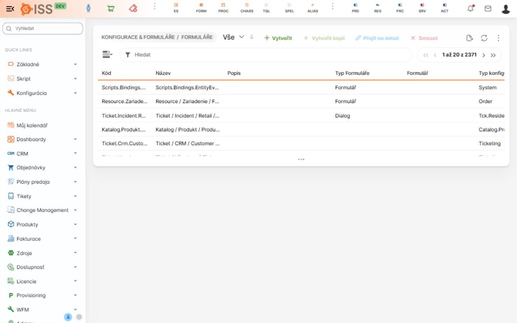Open Licencie menu item

42,282
